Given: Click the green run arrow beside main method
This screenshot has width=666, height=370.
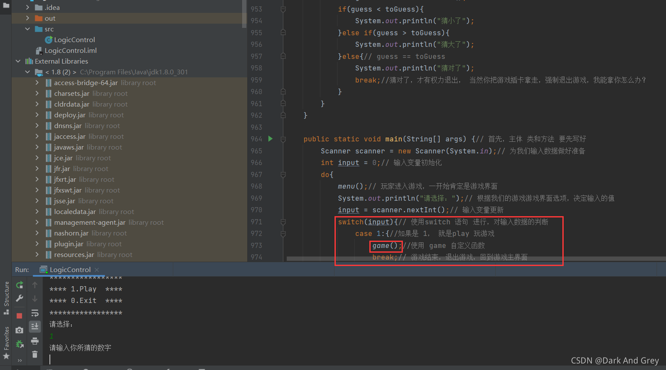Looking at the screenshot, I should coord(270,139).
